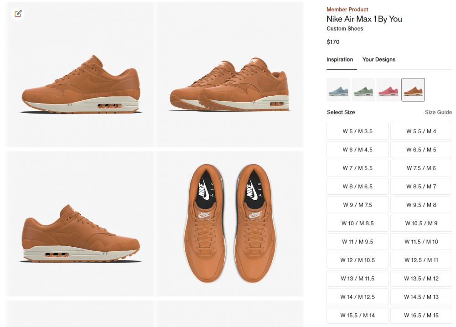Open the Size Guide link
This screenshot has height=327, width=456.
coord(438,112)
